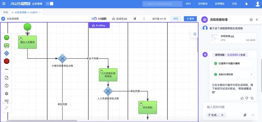This screenshot has height=122, width=262.
Task: Click the clock timer icon in palette
Action: point(7,85)
